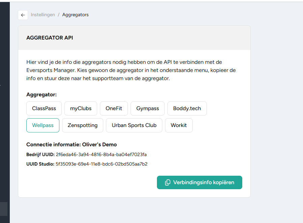Select the Urban Sports Club aggregator
303x223 pixels.
[x=134, y=125]
